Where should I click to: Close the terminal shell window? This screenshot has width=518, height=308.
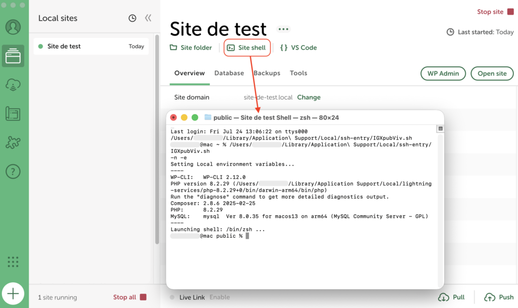174,117
